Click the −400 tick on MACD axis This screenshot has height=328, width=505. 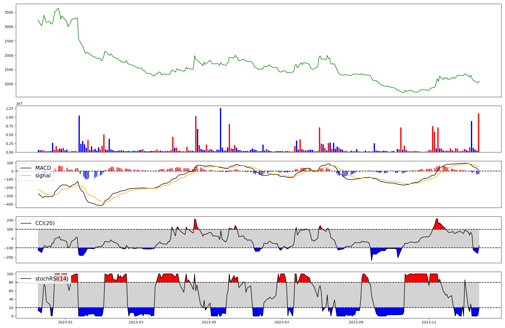pyautogui.click(x=9, y=204)
